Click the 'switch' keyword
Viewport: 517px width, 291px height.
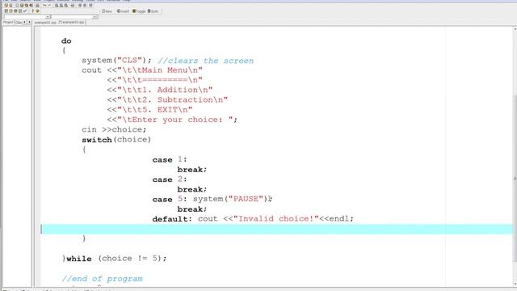(97, 140)
